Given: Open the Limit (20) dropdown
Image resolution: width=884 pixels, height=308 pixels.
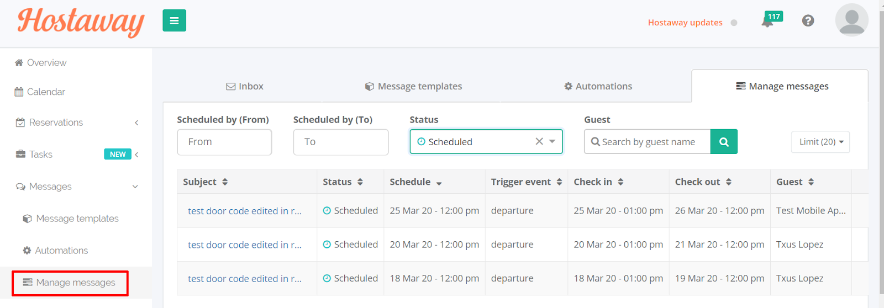Looking at the screenshot, I should 820,142.
